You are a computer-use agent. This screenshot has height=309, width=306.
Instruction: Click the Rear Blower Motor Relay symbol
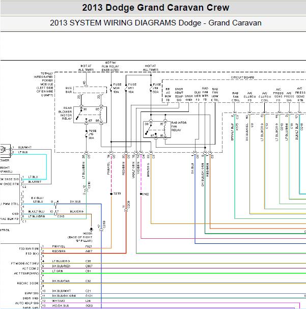click(x=90, y=115)
